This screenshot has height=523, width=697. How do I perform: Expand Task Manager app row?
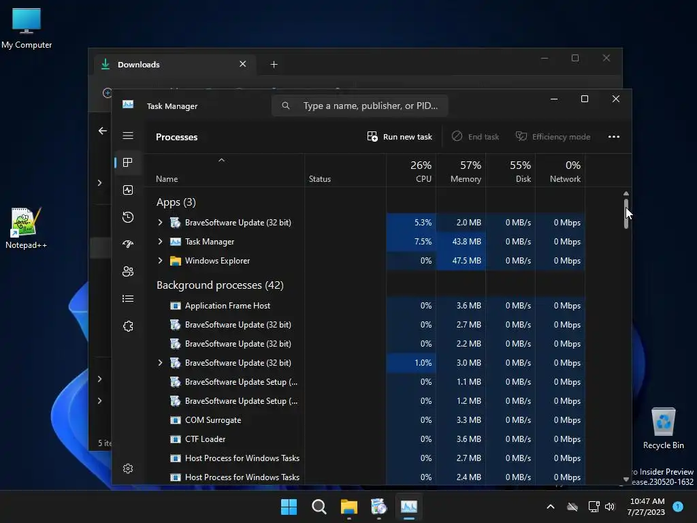pyautogui.click(x=160, y=242)
